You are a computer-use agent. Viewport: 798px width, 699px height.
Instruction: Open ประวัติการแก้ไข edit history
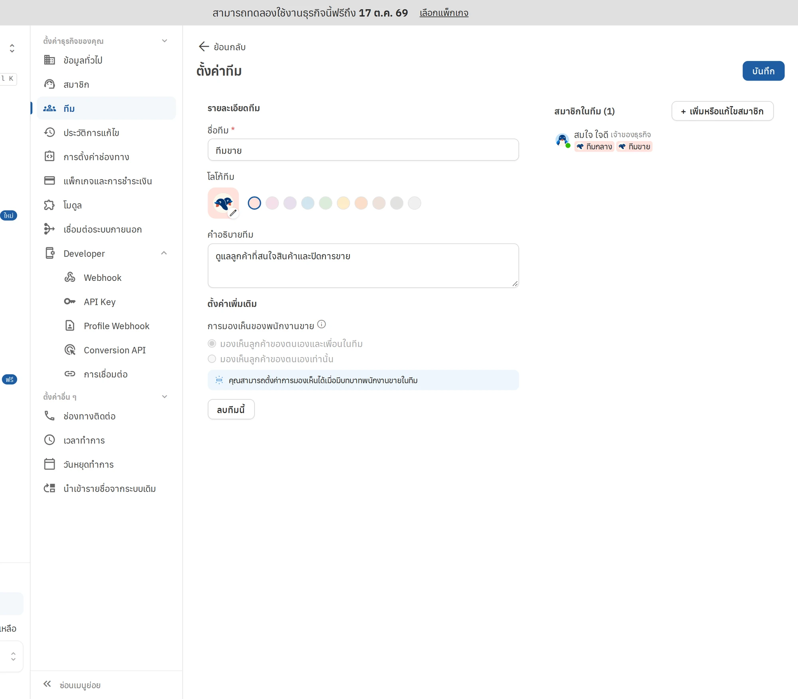(x=106, y=132)
